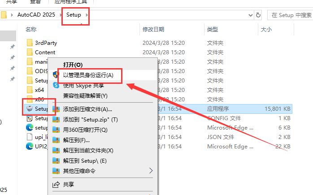Click the Skype icon in the context menu
Image resolution: width=313 pixels, height=195 pixels.
coord(56,85)
